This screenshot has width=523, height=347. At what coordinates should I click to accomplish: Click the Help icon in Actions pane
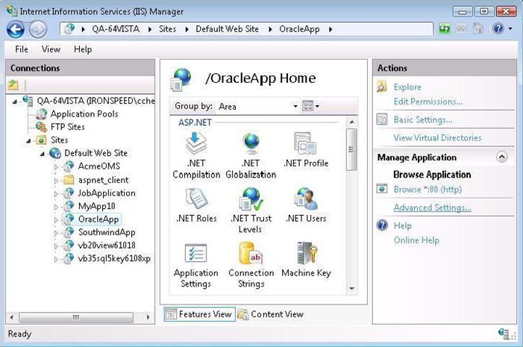pos(382,225)
